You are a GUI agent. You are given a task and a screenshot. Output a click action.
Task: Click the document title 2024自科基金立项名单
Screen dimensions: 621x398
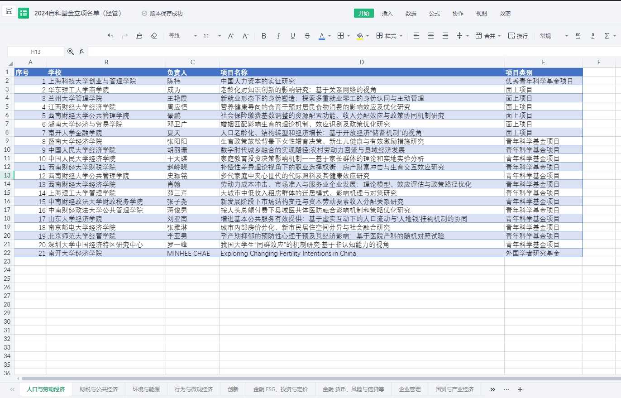pos(78,13)
